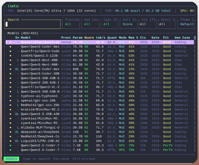Click the CPU Intel Core Ultra 7 text
Screen dimensions: 199x165
52,11
